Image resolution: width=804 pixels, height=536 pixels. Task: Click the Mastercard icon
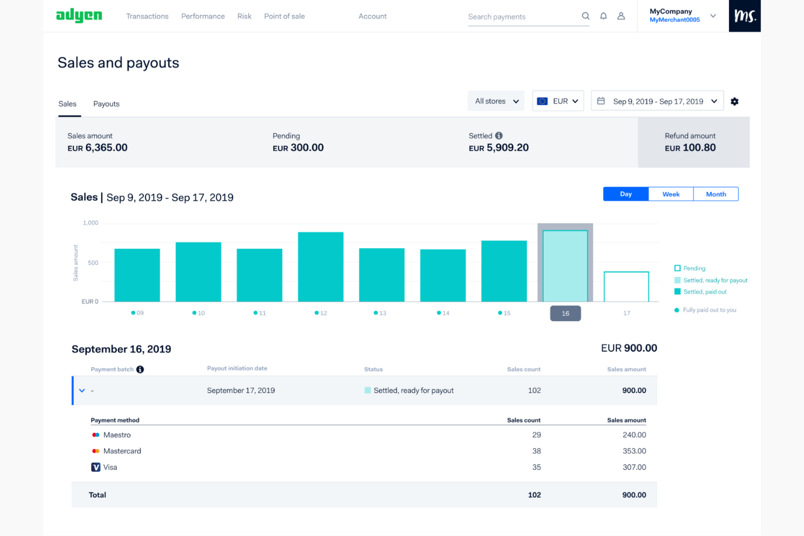(96, 451)
